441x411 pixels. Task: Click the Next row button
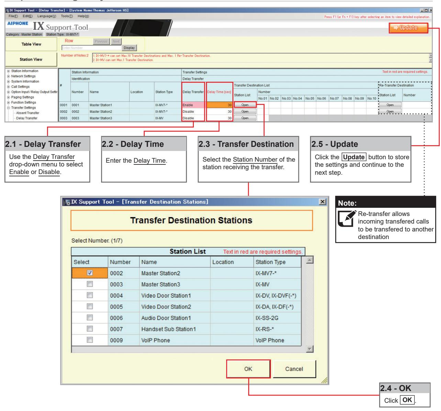pos(116,41)
